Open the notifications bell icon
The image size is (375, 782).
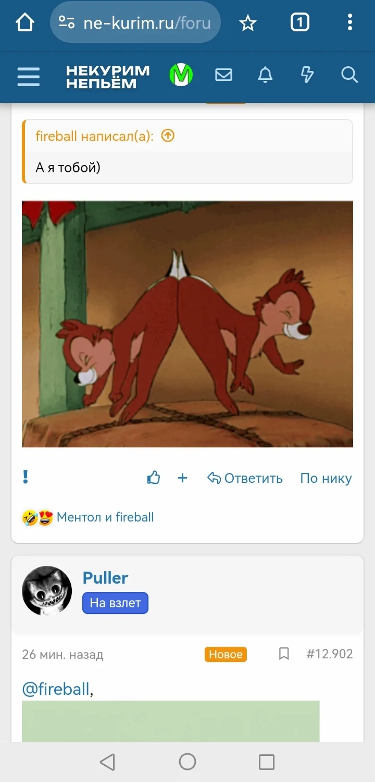click(265, 75)
